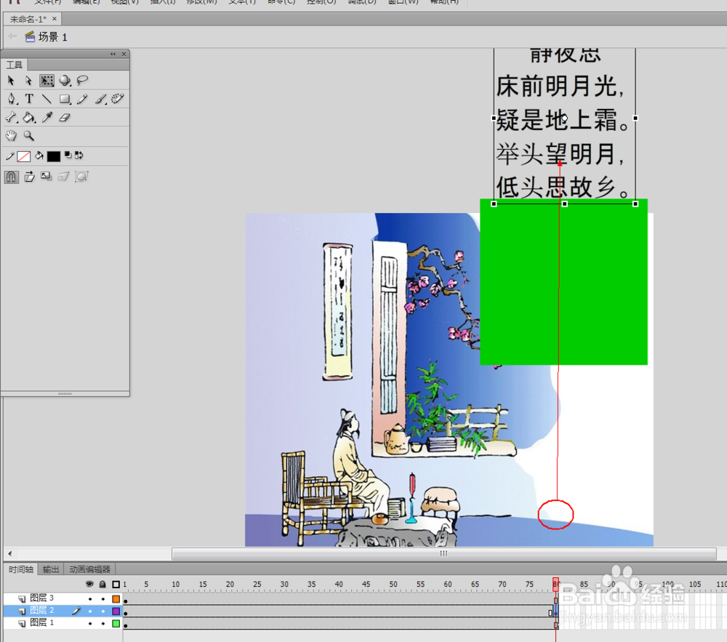Click the playhead at frame 80
The width and height of the screenshot is (727, 642).
click(555, 584)
